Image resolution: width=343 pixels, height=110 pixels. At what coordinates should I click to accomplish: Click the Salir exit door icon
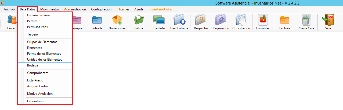[328, 21]
